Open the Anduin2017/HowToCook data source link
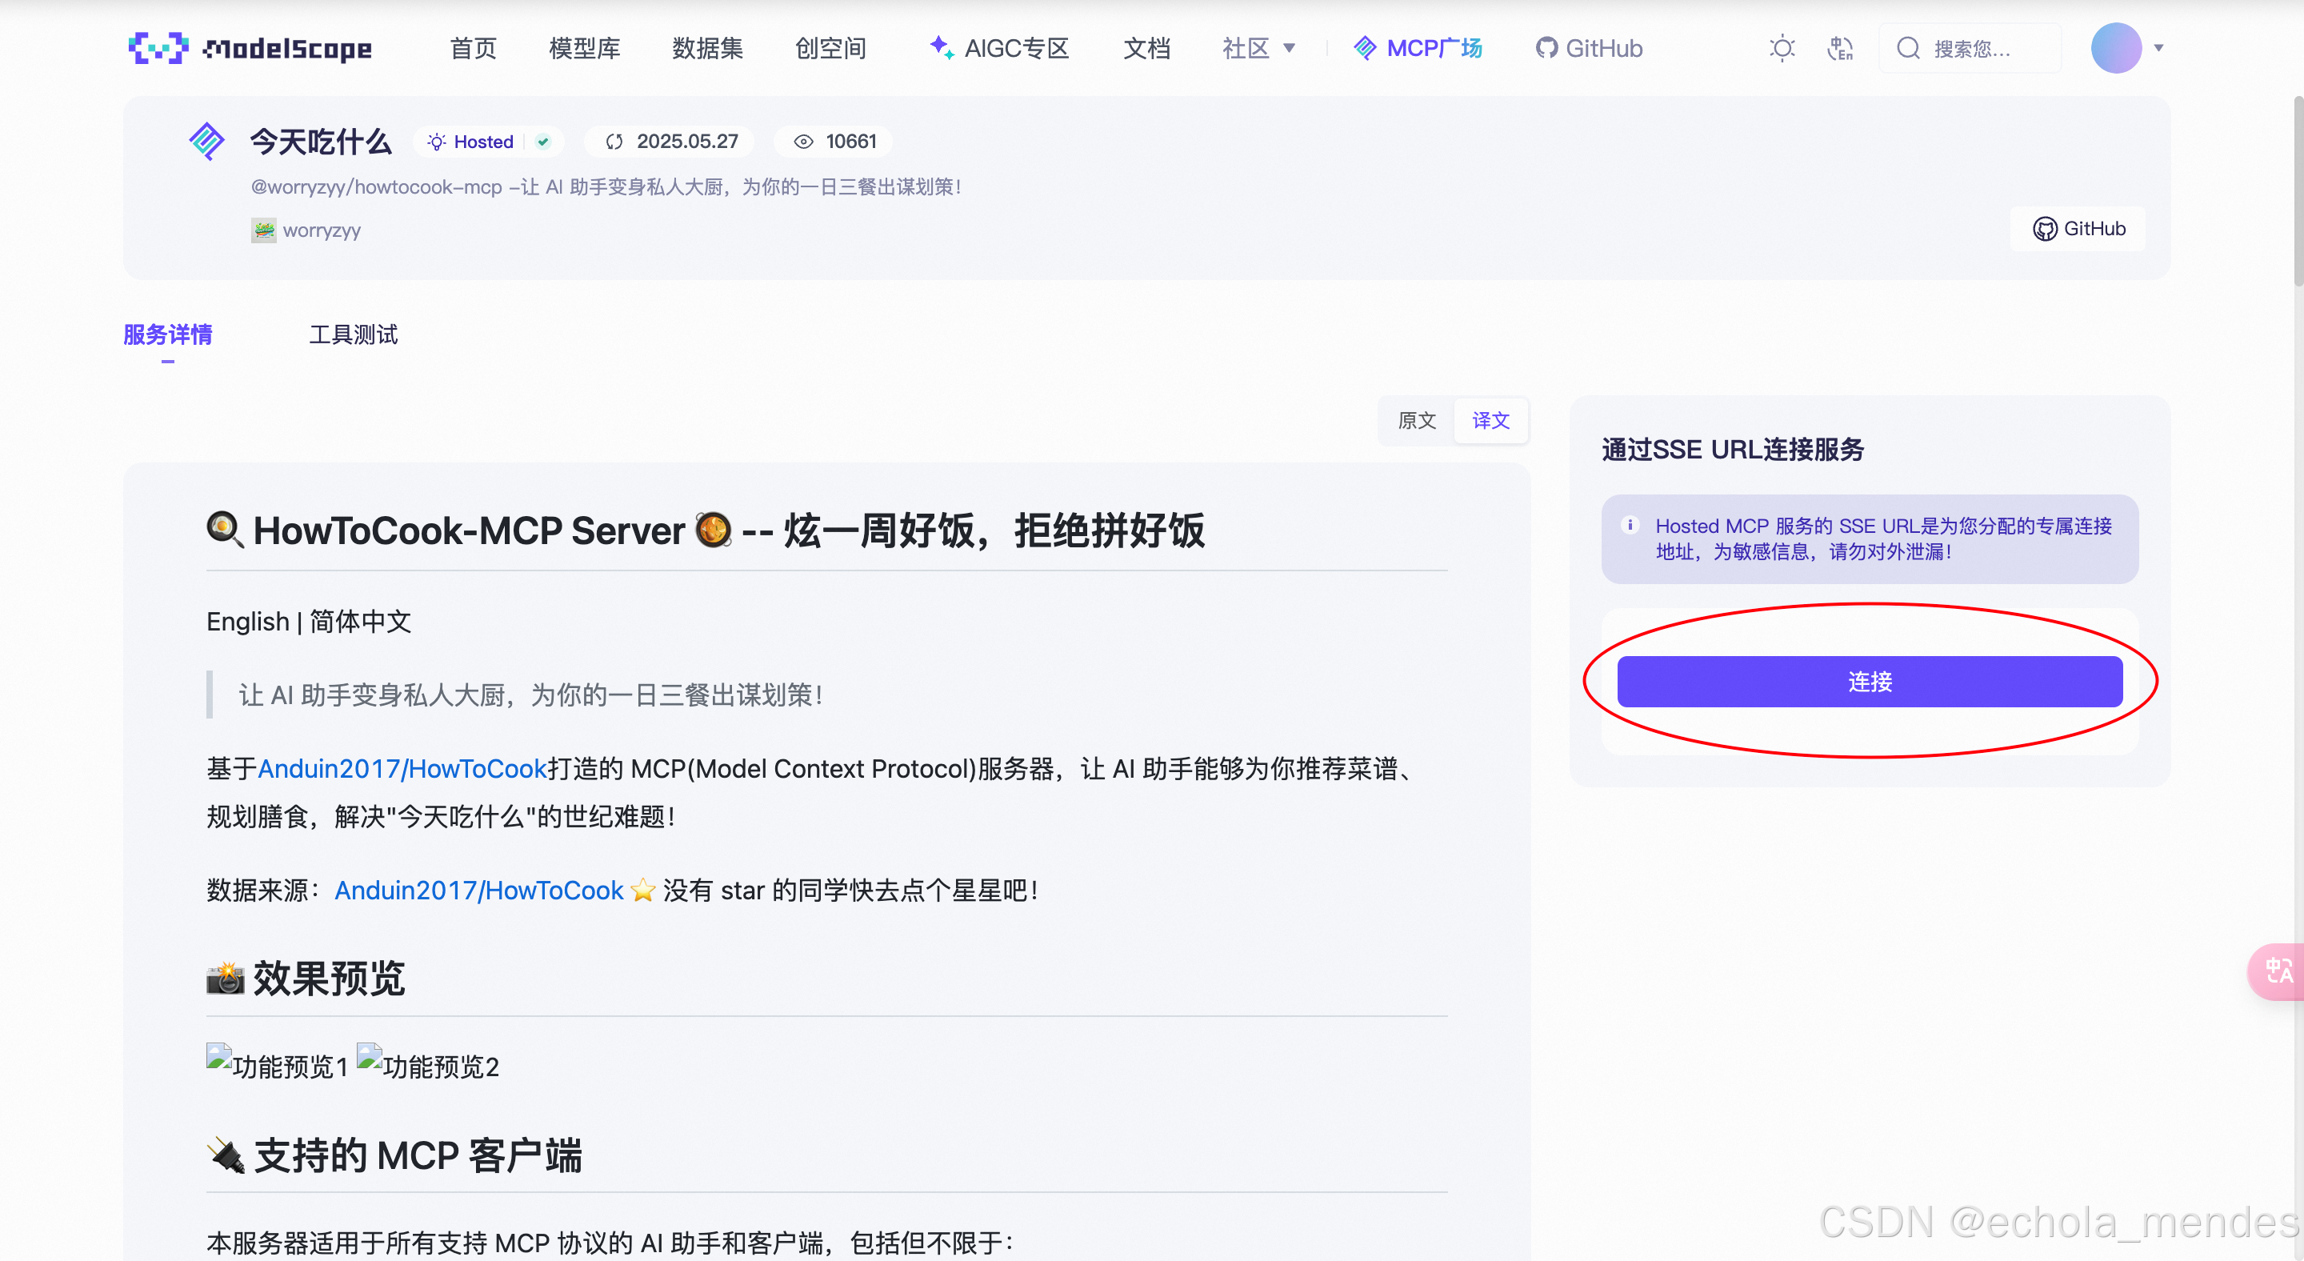2304x1261 pixels. [x=478, y=890]
